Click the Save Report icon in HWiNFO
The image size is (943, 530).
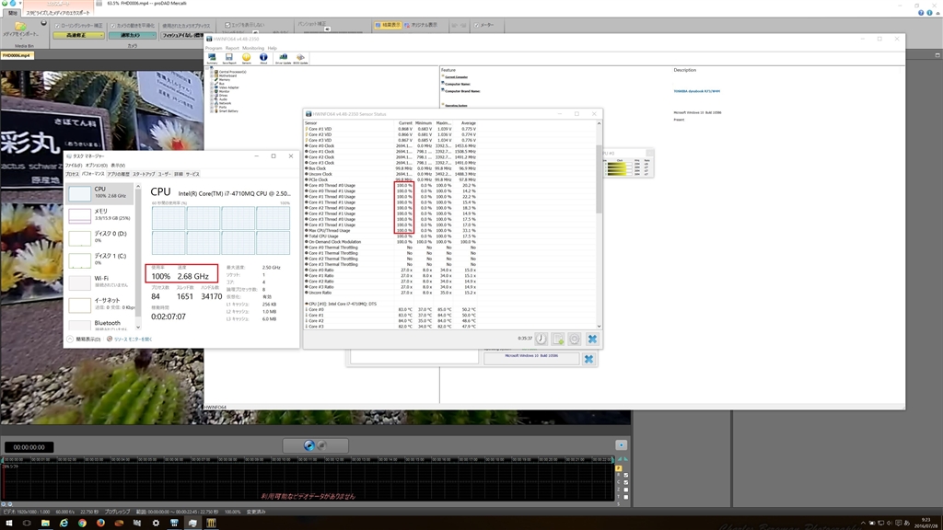[x=229, y=58]
